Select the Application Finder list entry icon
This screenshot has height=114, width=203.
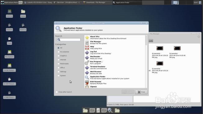[x=87, y=78]
